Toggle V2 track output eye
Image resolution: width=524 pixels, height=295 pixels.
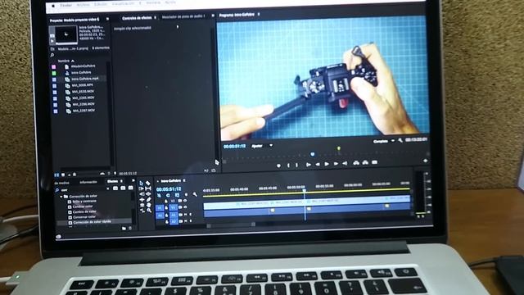(185, 201)
